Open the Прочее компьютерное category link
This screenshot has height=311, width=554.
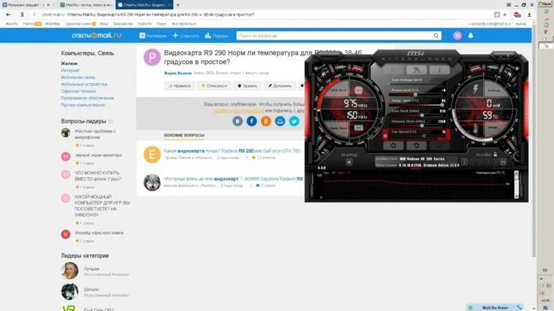82,105
